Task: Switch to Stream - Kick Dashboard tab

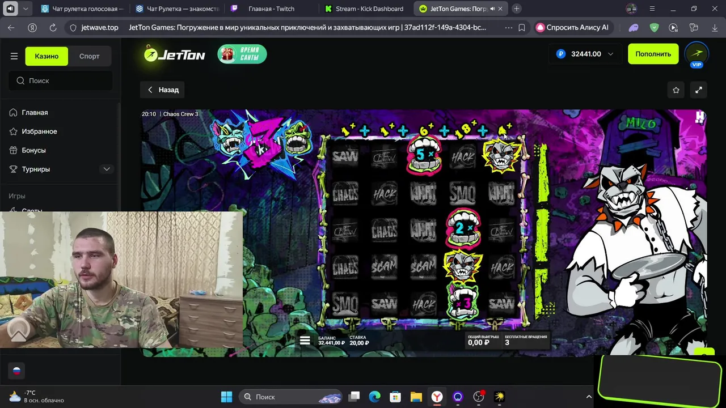Action: click(366, 9)
